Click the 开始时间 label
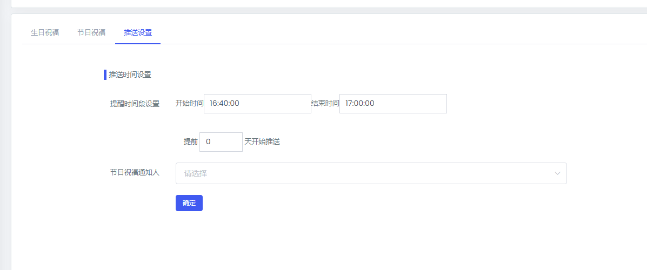 click(189, 104)
